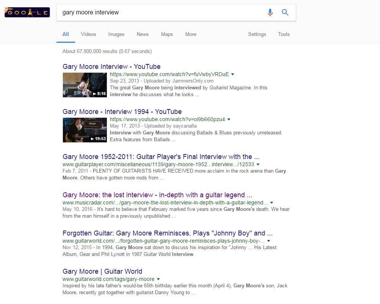The image size is (380, 304).
Task: Click snippet starting 'Feb 7, 2011 - PLENTY OF GUITARISTS'
Action: coord(174,175)
